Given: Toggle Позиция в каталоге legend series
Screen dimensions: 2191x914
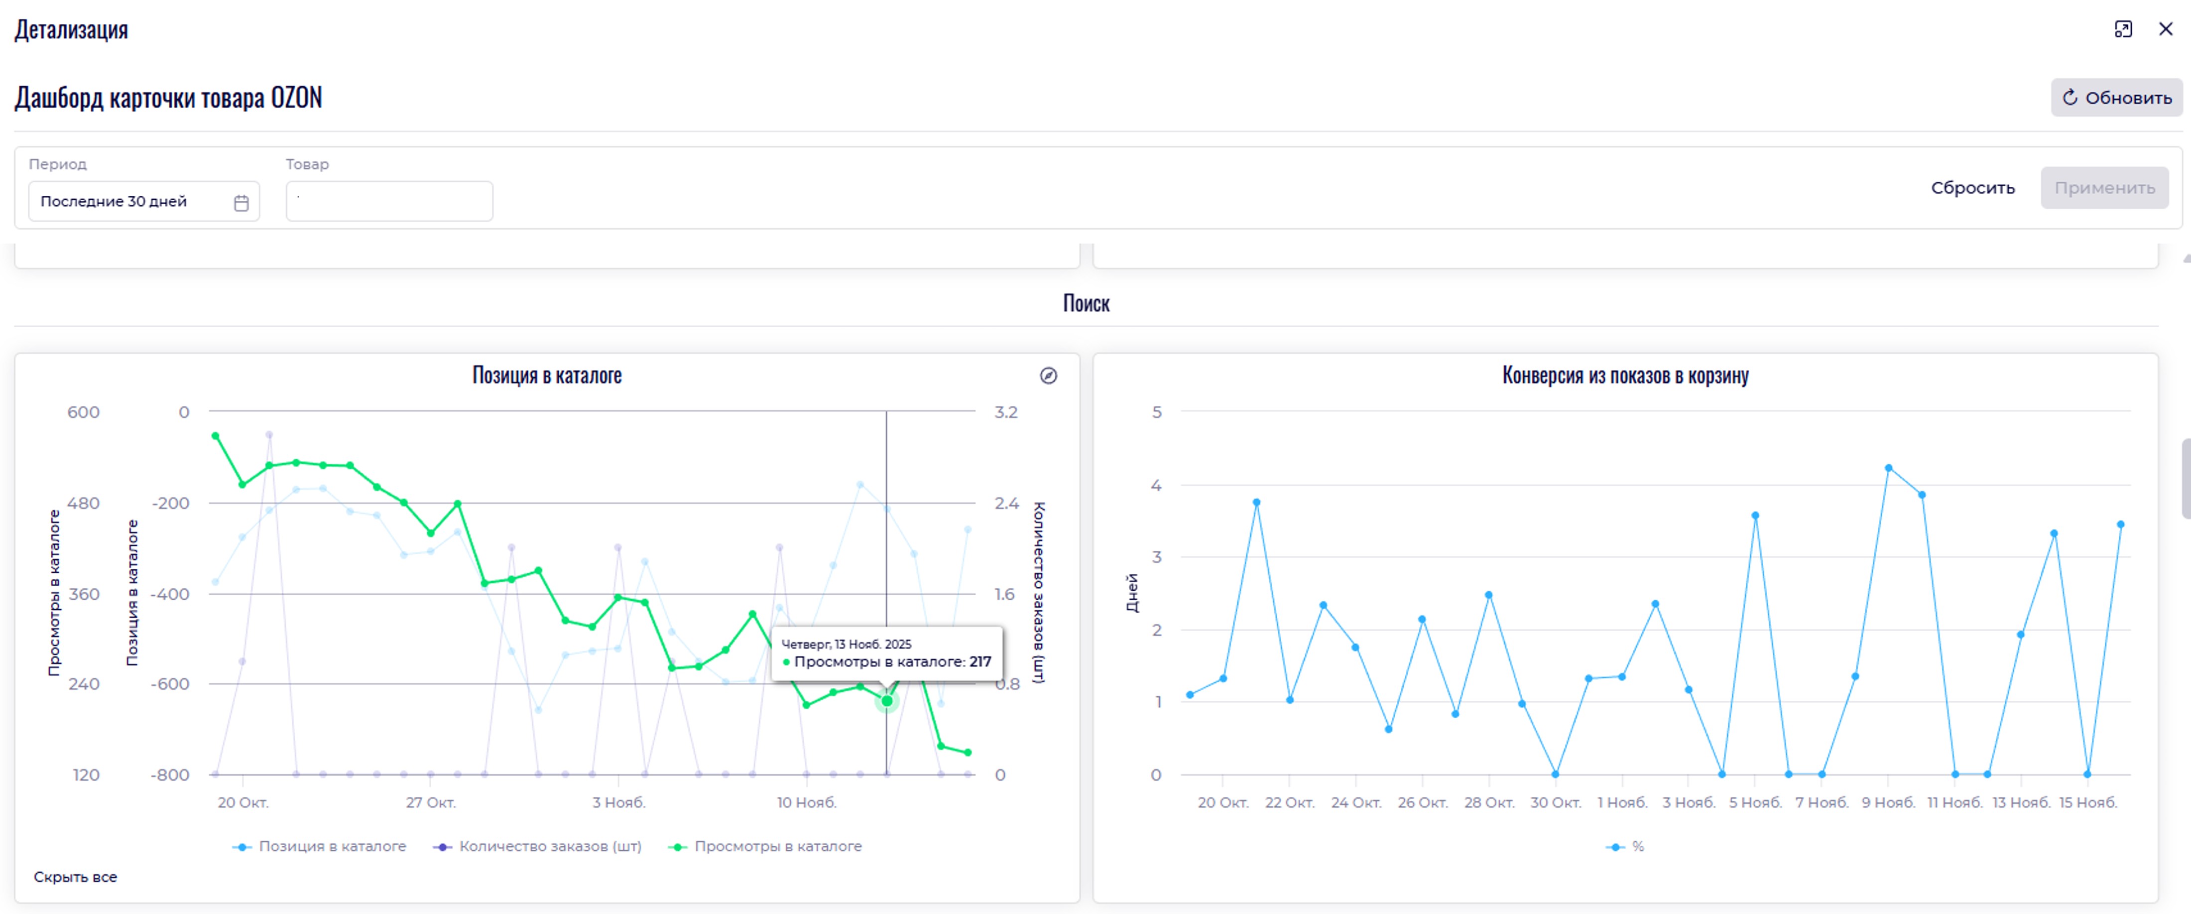Looking at the screenshot, I should click(332, 847).
